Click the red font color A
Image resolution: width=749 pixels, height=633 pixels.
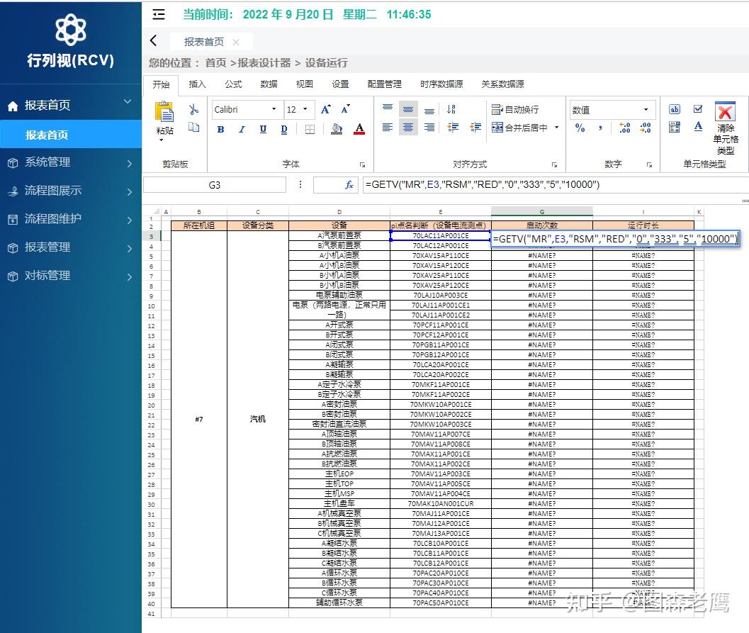360,128
